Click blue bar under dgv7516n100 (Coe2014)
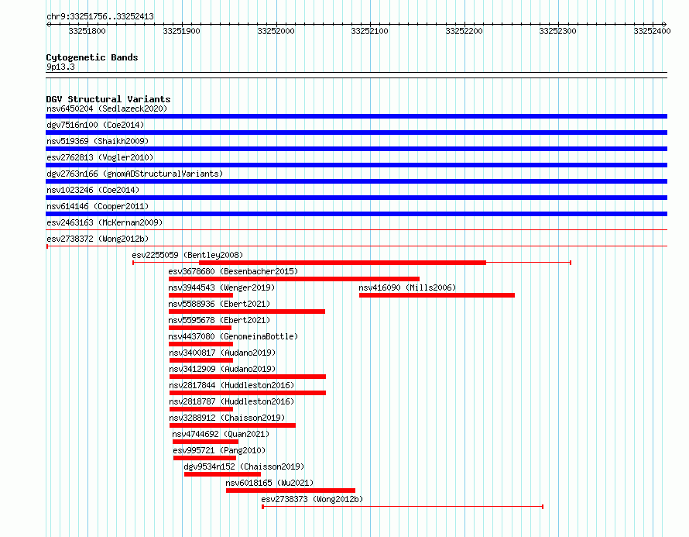This screenshot has width=689, height=537. coord(356,133)
